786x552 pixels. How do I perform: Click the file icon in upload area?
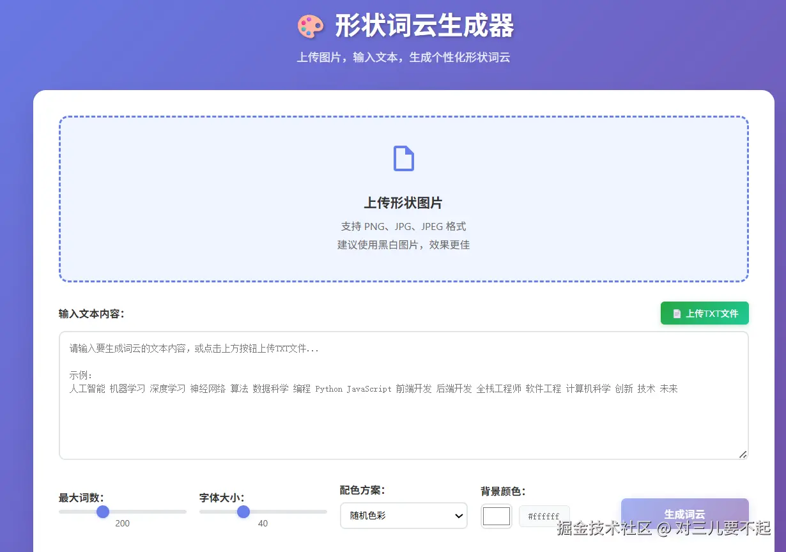pos(403,158)
